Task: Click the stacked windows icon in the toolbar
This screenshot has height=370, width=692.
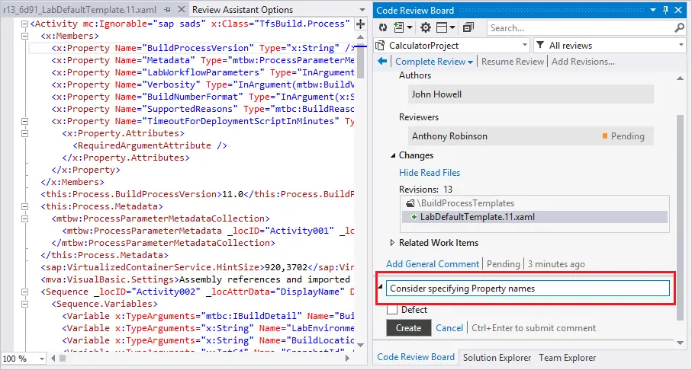Action: pos(468,27)
